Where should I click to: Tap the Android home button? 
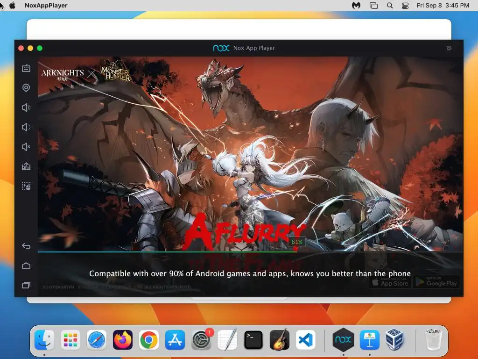coord(26,266)
